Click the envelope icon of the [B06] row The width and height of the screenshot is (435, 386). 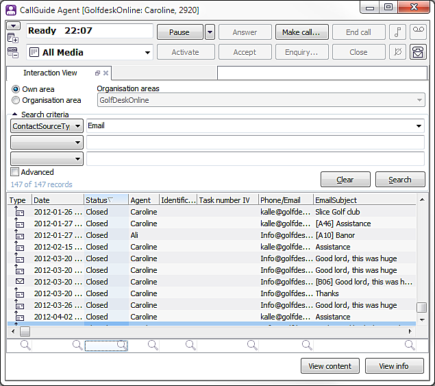coord(20,281)
